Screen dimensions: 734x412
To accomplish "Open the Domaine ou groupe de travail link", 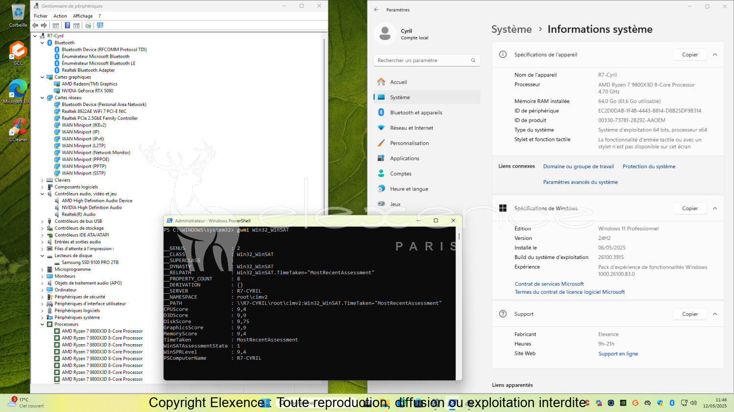I will [578, 167].
